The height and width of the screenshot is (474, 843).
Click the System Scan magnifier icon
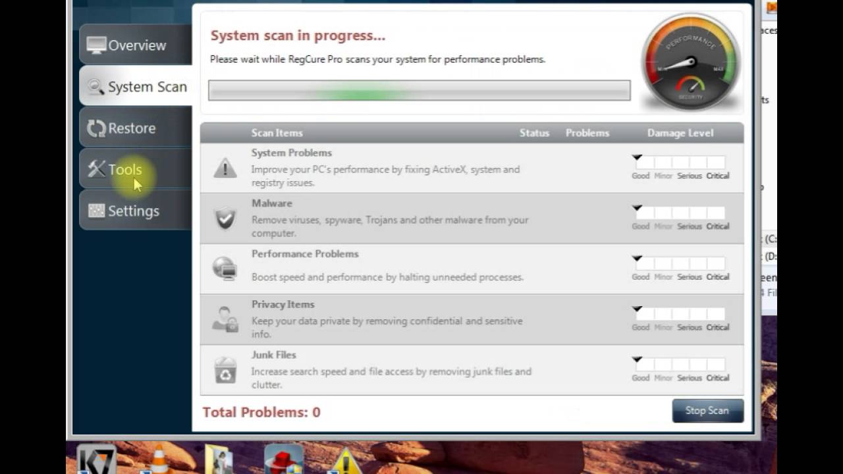[96, 87]
